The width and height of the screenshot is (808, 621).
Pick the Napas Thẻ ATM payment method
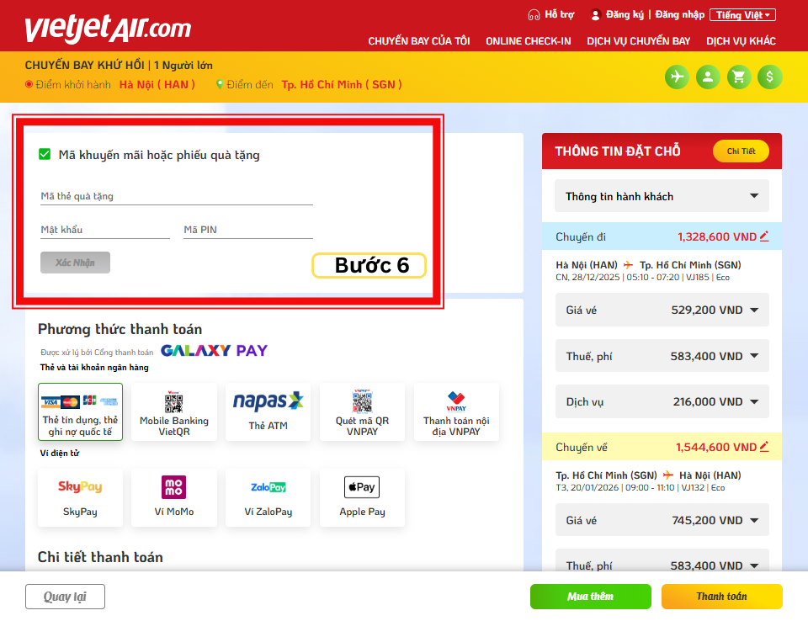[x=268, y=411]
